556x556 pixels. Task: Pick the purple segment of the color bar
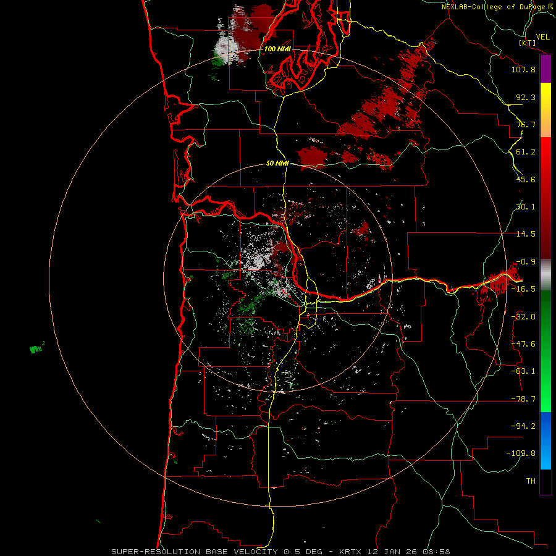(545, 69)
